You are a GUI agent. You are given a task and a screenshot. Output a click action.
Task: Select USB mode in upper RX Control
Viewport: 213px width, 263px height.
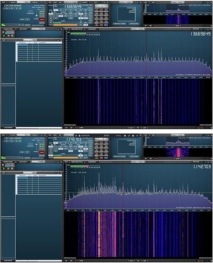point(85,10)
